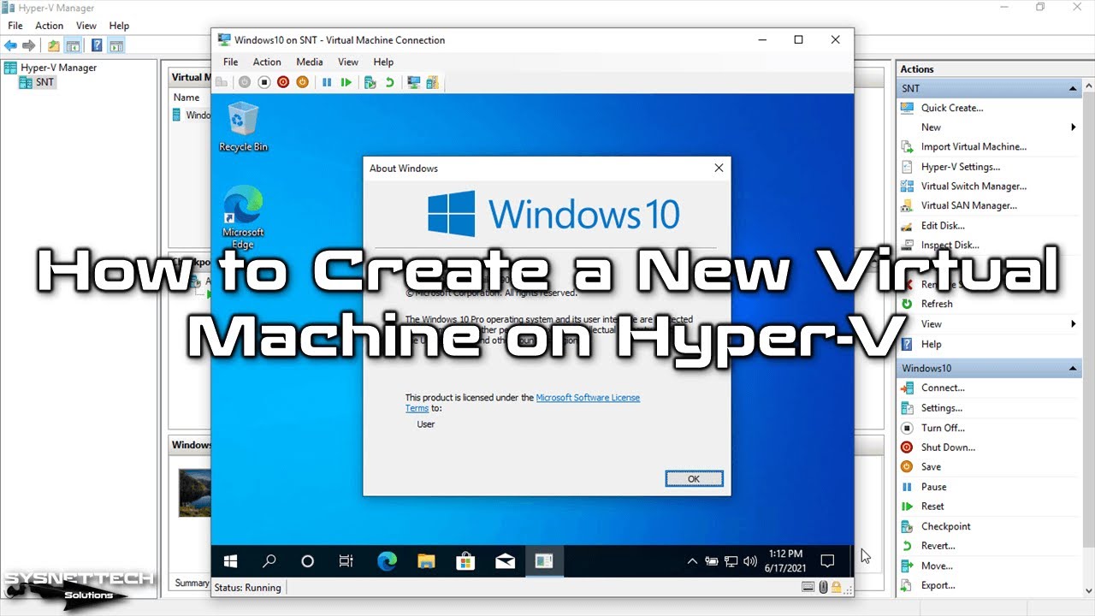Image resolution: width=1095 pixels, height=616 pixels.
Task: Open File Explorer on guest taskbar
Action: tap(426, 561)
